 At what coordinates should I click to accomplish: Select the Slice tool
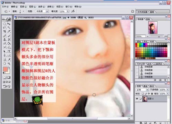pos(9,31)
